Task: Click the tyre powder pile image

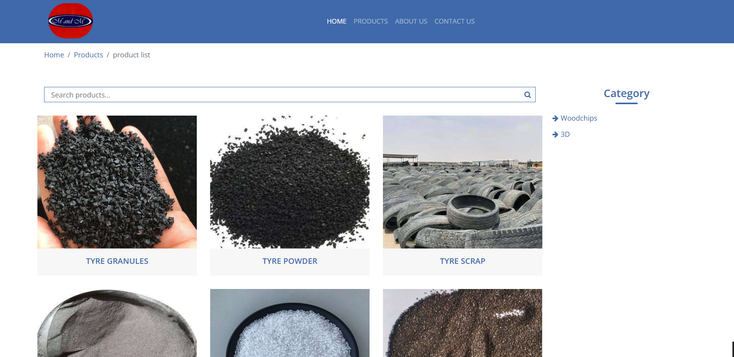Action: [x=290, y=182]
